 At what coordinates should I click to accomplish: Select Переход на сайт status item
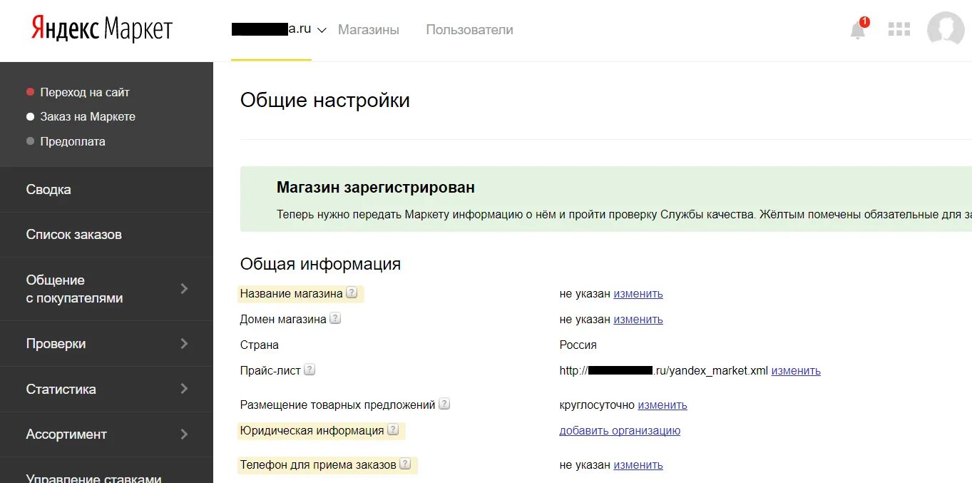(x=78, y=92)
